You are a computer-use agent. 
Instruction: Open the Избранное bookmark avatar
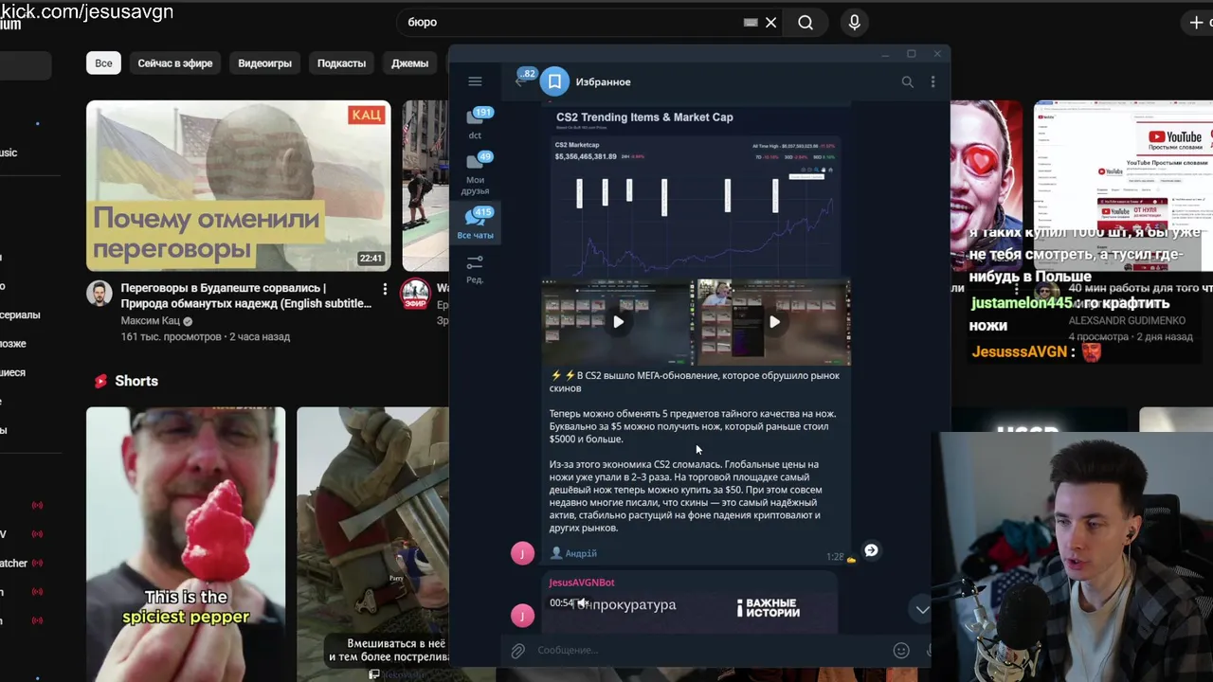click(x=555, y=81)
